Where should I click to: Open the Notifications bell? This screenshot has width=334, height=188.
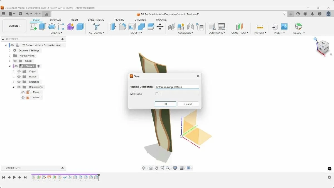click(x=313, y=14)
